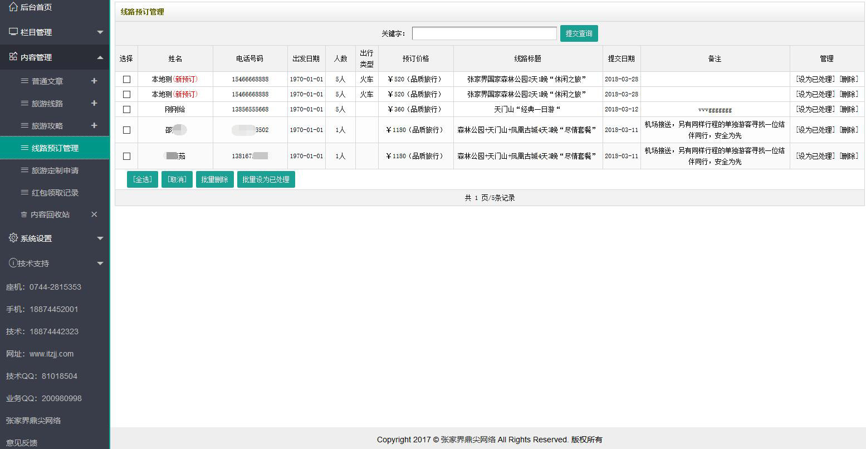Click 删除 for the first 本地测 row
866x449 pixels.
[x=849, y=79]
